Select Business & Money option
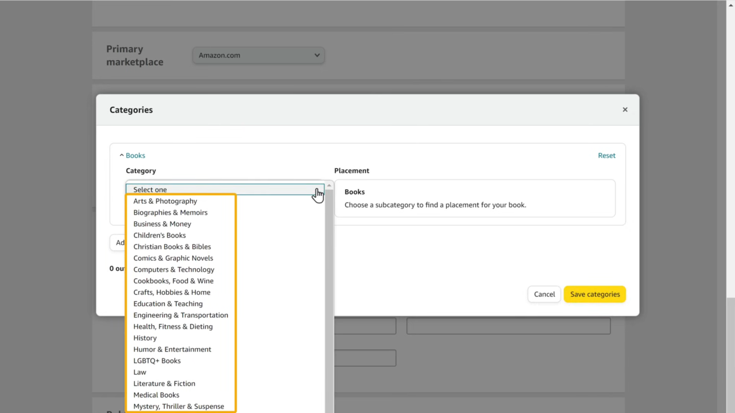This screenshot has width=735, height=413. point(225,224)
